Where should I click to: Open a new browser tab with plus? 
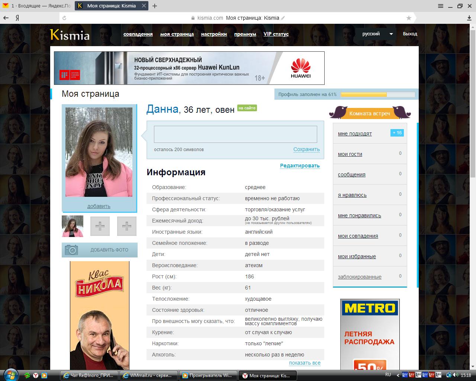pyautogui.click(x=155, y=6)
